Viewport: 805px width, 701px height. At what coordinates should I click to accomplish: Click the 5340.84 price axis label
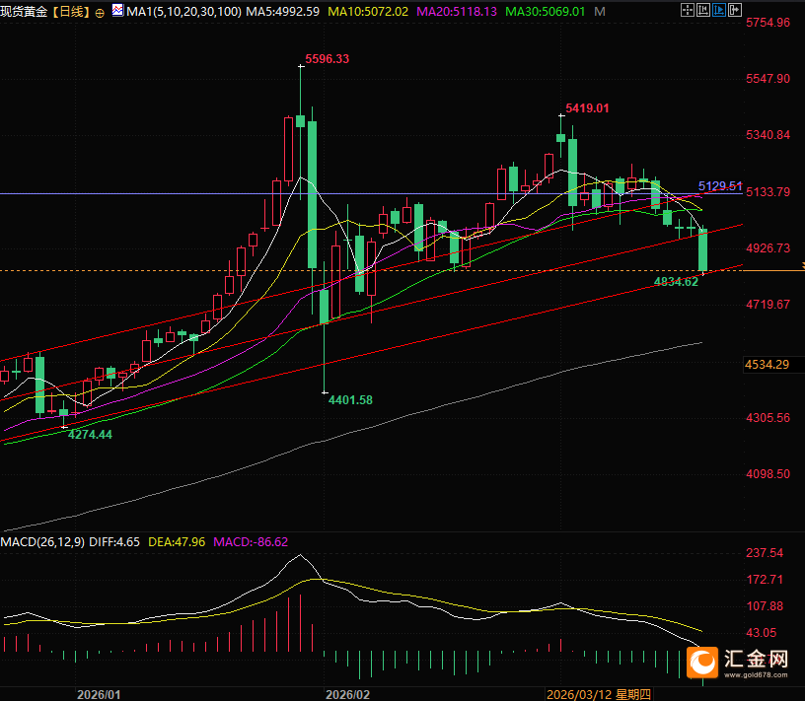pyautogui.click(x=768, y=135)
